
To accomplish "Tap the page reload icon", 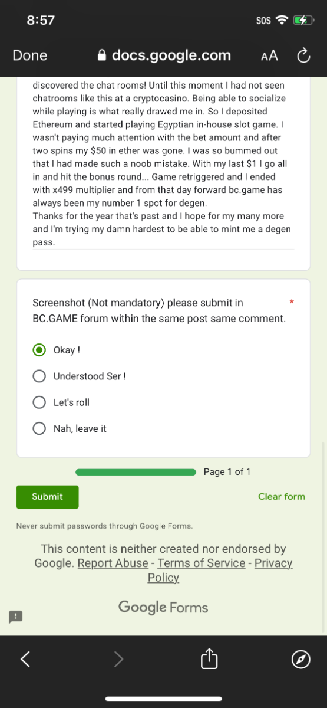I will (x=303, y=55).
